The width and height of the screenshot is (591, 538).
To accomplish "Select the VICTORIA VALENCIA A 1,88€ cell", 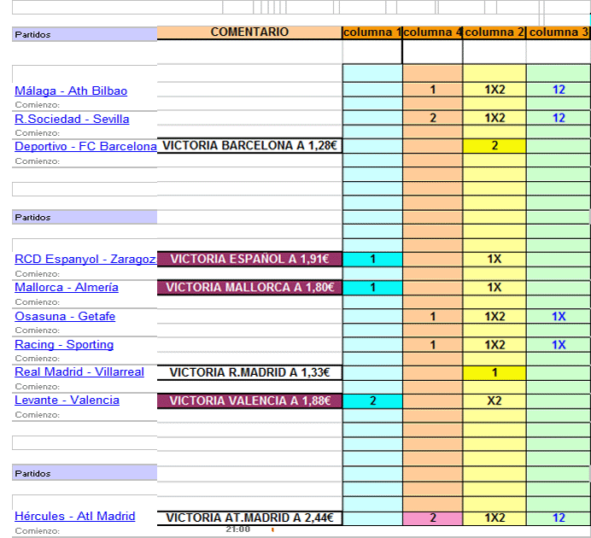I will [249, 401].
